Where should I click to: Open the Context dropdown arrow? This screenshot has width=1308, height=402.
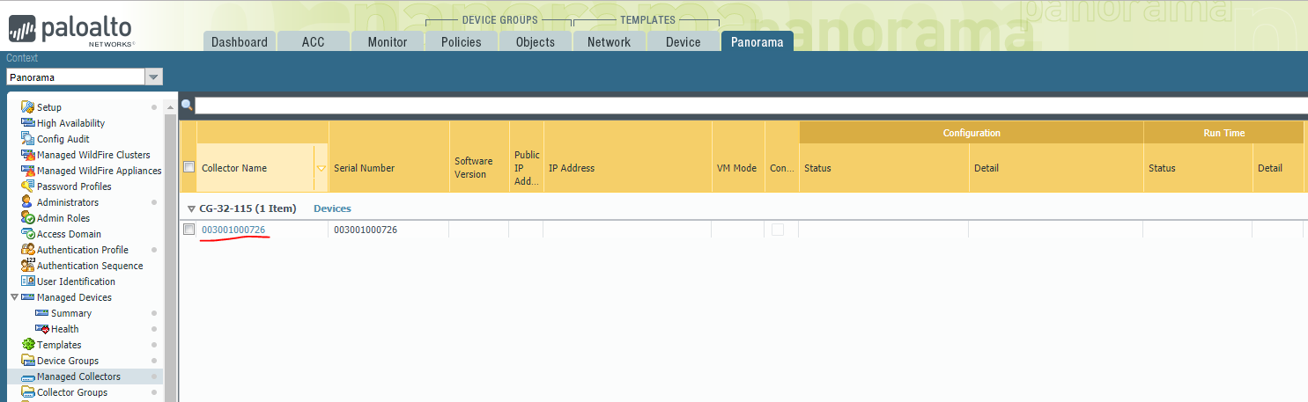(154, 77)
